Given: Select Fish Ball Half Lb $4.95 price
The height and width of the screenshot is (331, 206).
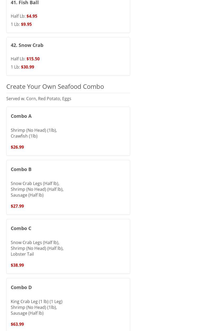Looking at the screenshot, I should click(x=32, y=16).
